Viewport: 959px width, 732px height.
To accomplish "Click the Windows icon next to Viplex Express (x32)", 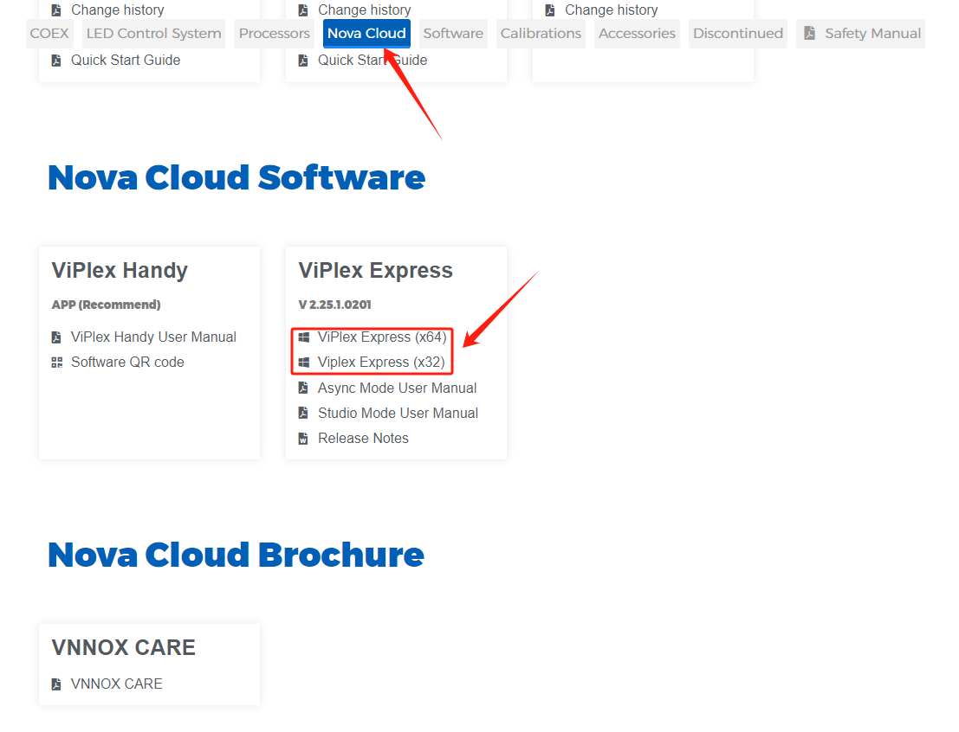I will coord(304,363).
